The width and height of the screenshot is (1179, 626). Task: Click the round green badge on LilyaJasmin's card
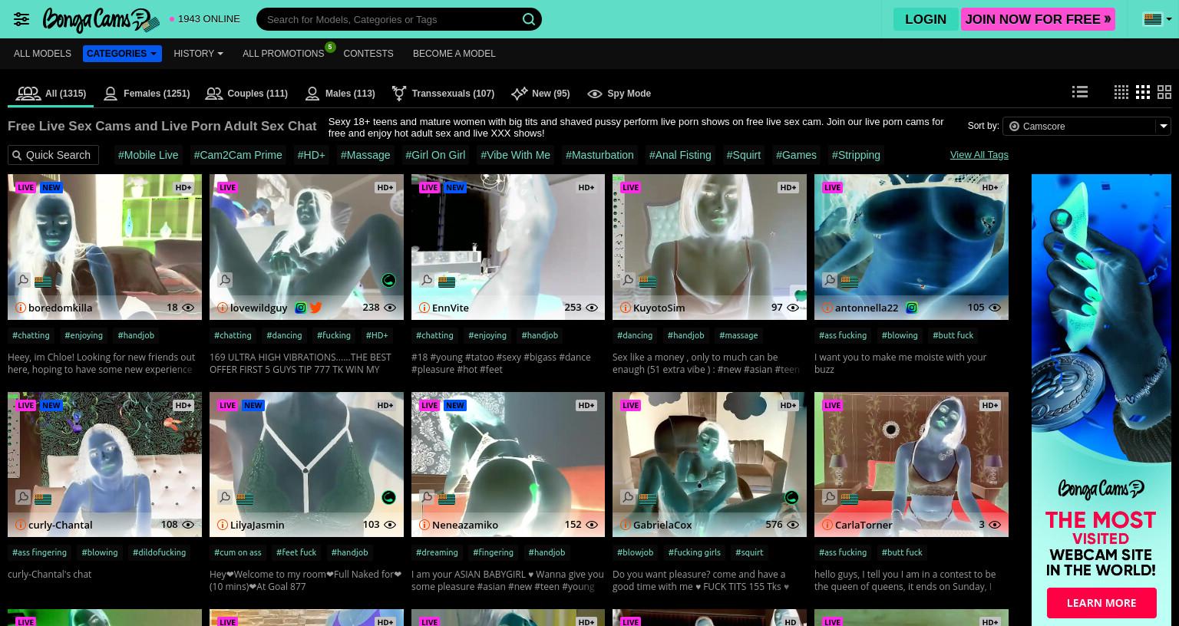(388, 497)
